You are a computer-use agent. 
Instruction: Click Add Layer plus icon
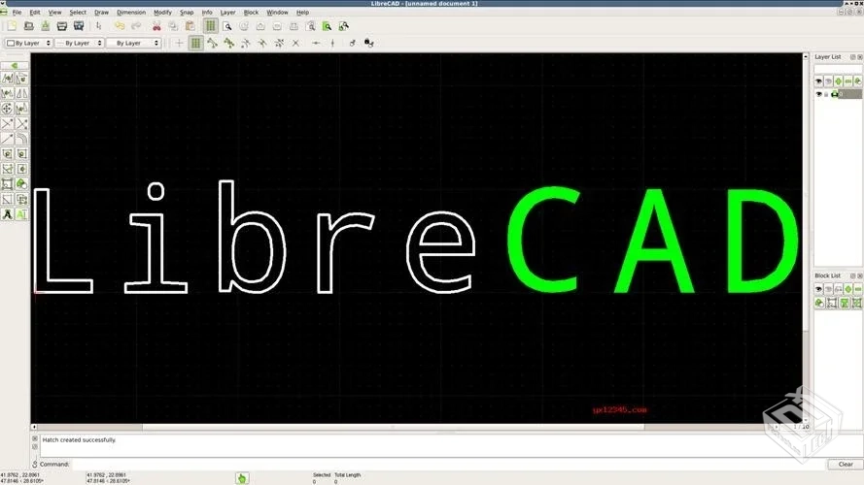tap(838, 81)
